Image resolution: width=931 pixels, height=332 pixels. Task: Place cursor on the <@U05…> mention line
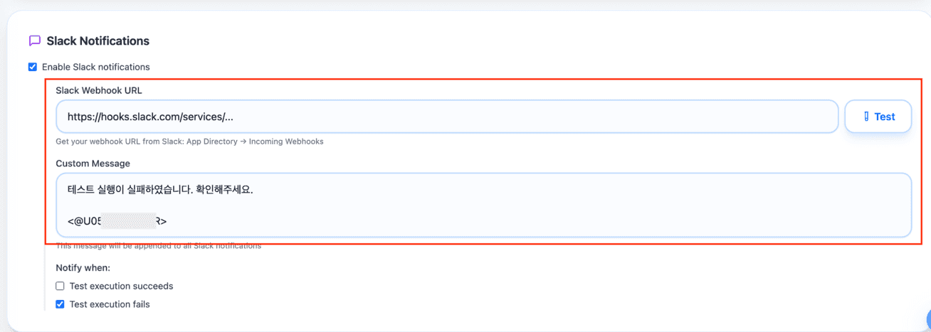pyautogui.click(x=117, y=221)
